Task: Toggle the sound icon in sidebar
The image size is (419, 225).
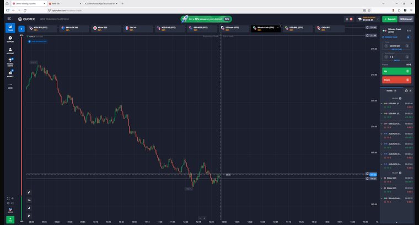Action: (12, 203)
